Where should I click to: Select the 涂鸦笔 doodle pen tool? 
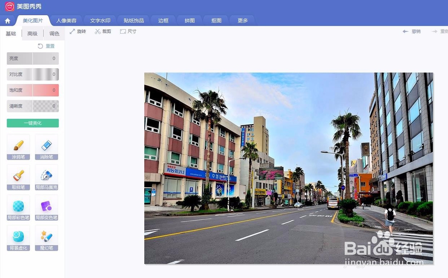click(17, 147)
